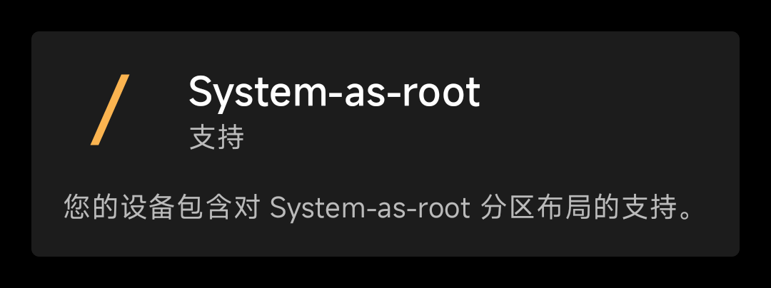Click the black margin below the card

click(385, 273)
